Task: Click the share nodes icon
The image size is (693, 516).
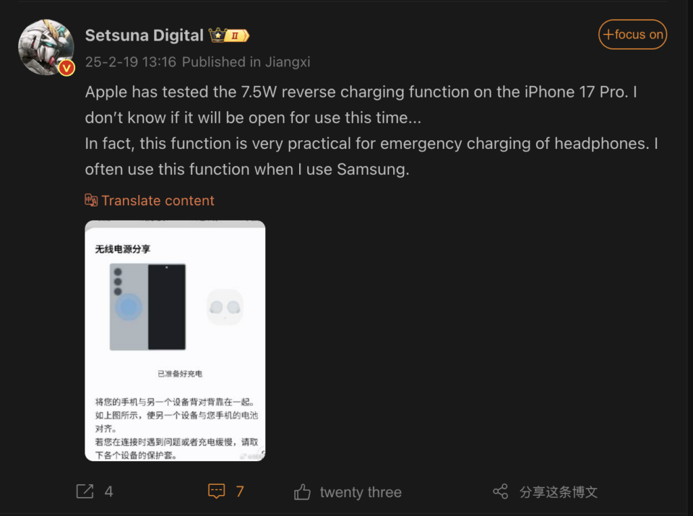Action: (500, 492)
